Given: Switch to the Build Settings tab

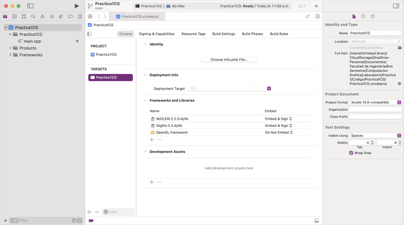Looking at the screenshot, I should (x=224, y=34).
